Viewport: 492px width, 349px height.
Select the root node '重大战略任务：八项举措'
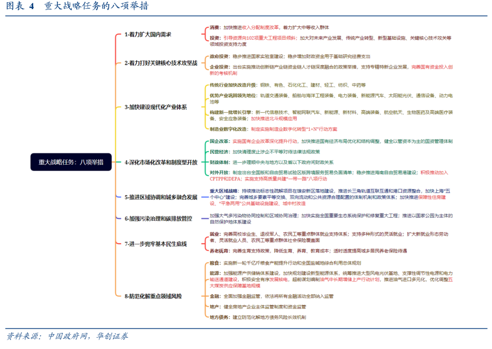pyautogui.click(x=71, y=162)
